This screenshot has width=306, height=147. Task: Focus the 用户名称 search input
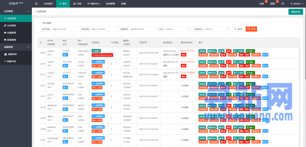[65, 29]
